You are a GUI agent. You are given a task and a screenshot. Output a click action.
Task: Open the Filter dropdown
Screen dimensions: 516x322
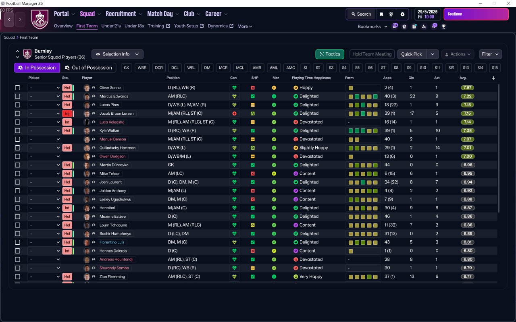click(490, 54)
